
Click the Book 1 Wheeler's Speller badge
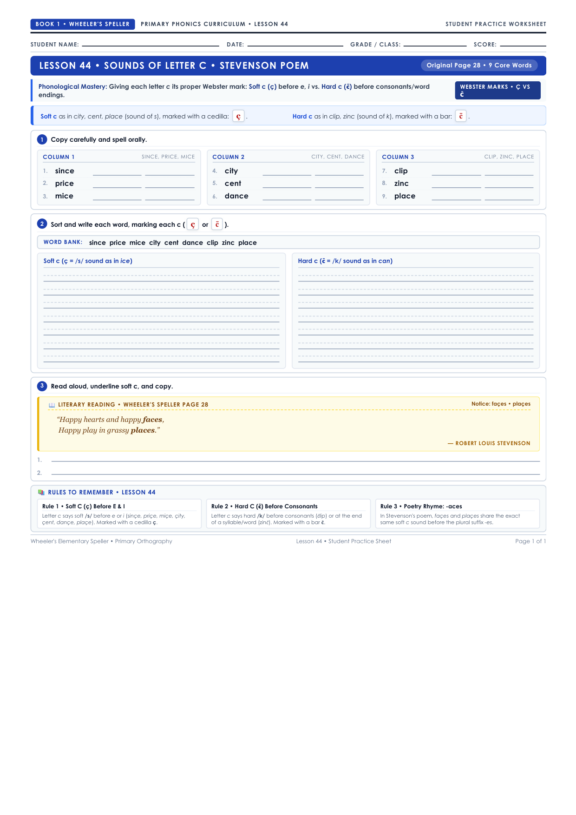[83, 24]
